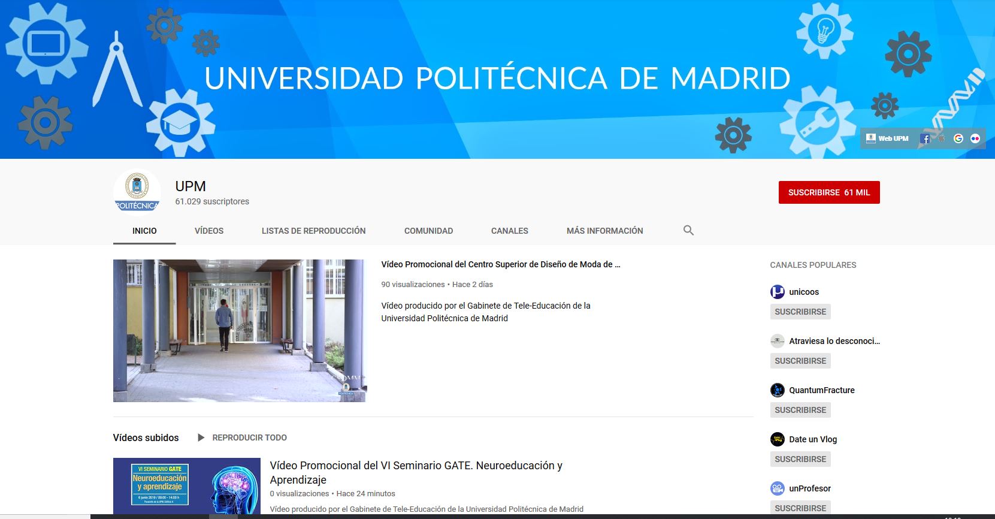Click the '0 visualizaciones • Hace 24 minutos' text
Image resolution: width=995 pixels, height=519 pixels.
332,494
